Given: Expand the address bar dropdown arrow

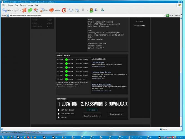Looking at the screenshot, I should coord(164,16).
